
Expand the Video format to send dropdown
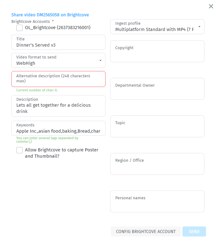[100, 60]
